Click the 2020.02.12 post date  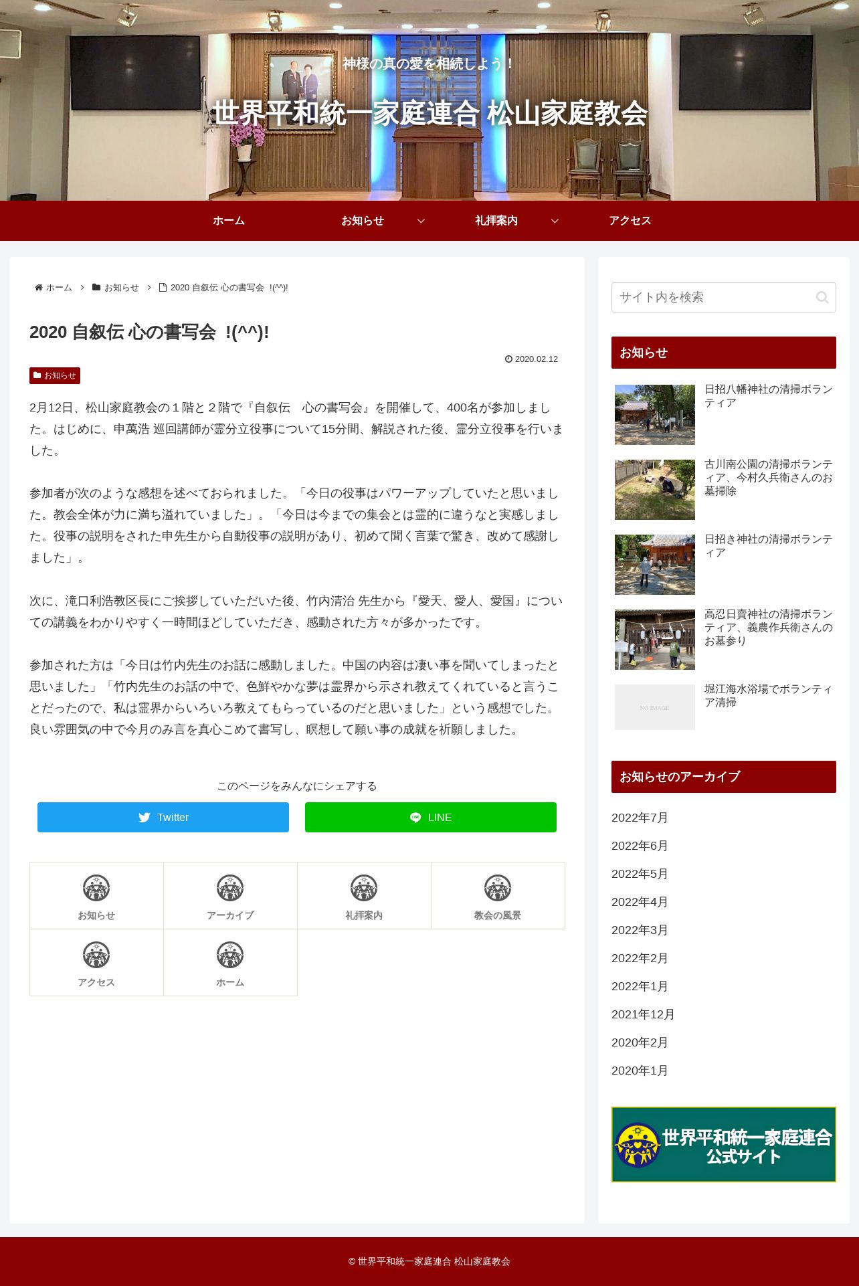(536, 359)
